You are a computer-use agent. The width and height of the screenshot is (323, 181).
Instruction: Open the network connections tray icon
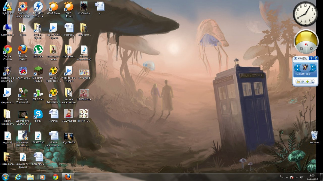coord(297,177)
